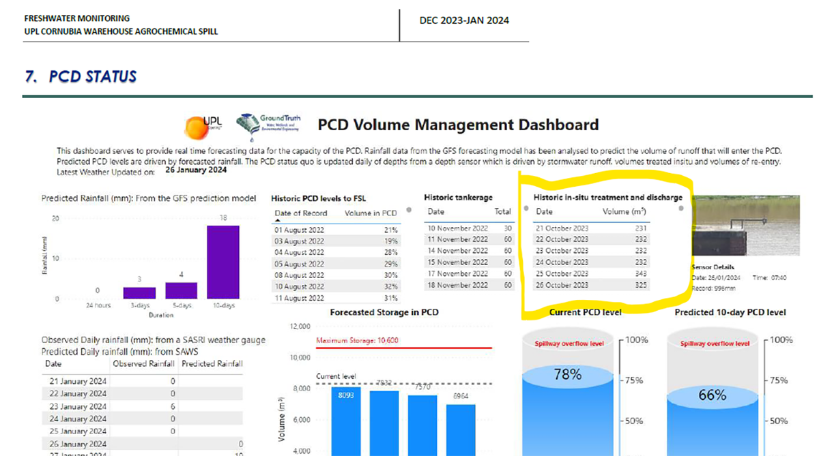Click the 21 January 2024 rainfall row
The image size is (819, 456).
point(142,382)
